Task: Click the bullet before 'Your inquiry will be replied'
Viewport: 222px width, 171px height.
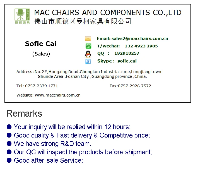Action: (x=9, y=127)
